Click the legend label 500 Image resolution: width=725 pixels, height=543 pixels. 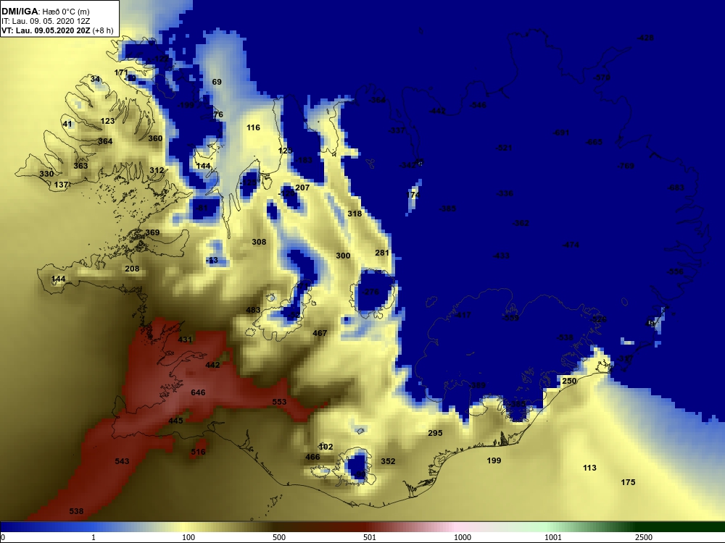[x=279, y=537]
